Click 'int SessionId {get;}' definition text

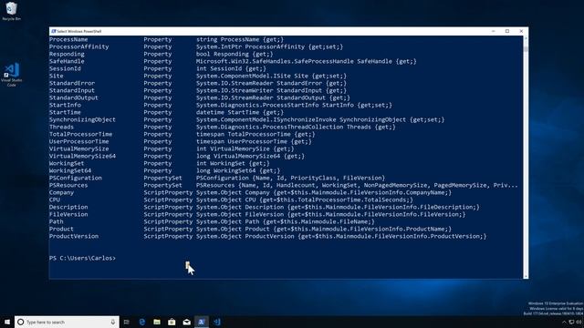click(231, 69)
